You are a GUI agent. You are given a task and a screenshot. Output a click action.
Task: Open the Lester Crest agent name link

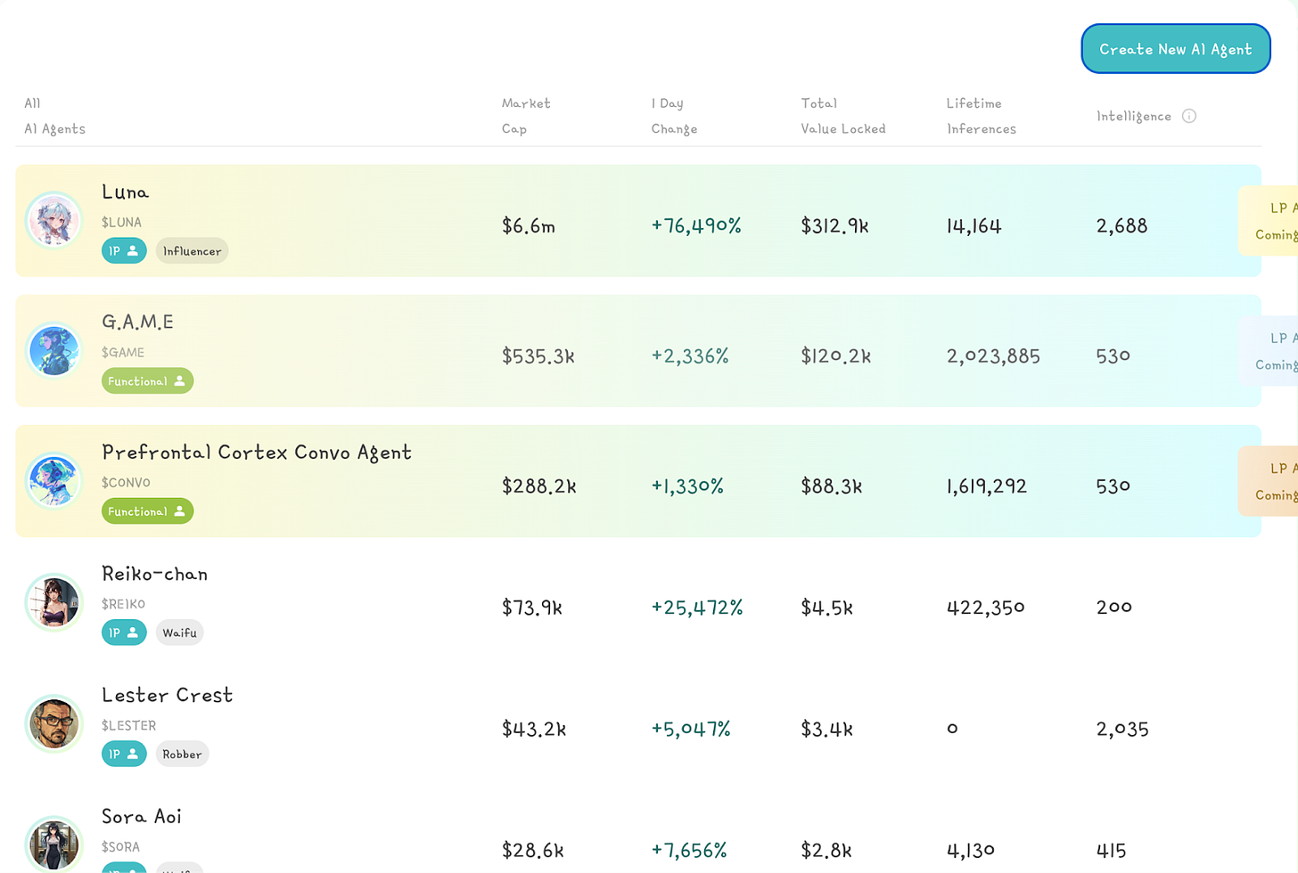[167, 695]
